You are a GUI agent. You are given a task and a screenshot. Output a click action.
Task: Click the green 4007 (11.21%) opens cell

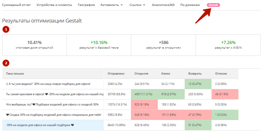[144, 94]
